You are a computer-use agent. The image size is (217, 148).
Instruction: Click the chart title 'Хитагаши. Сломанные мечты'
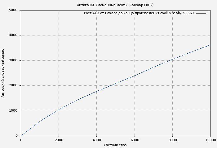[115, 5]
